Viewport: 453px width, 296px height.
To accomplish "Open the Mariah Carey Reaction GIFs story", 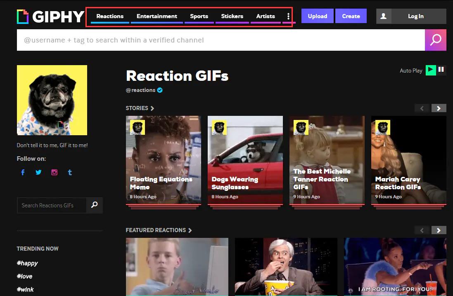I will pyautogui.click(x=409, y=160).
